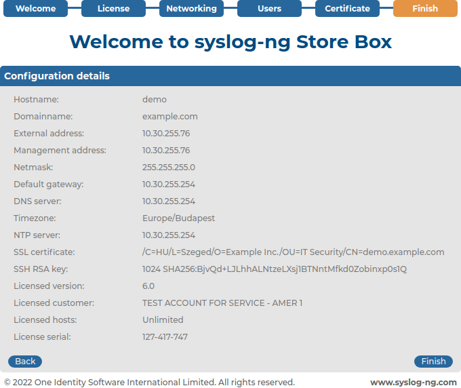Click the Licensed hosts value Unlimited

pyautogui.click(x=163, y=320)
